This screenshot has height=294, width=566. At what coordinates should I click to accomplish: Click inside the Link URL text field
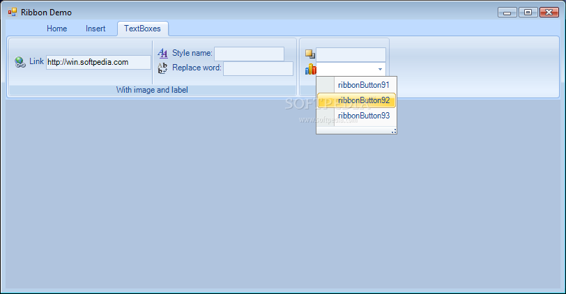(98, 62)
